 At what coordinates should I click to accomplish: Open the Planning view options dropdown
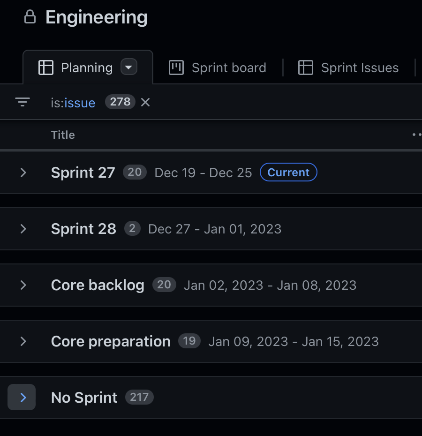128,67
